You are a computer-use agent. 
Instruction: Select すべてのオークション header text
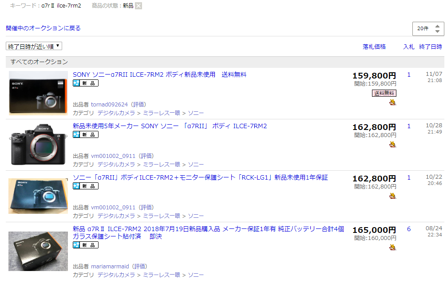[40, 62]
